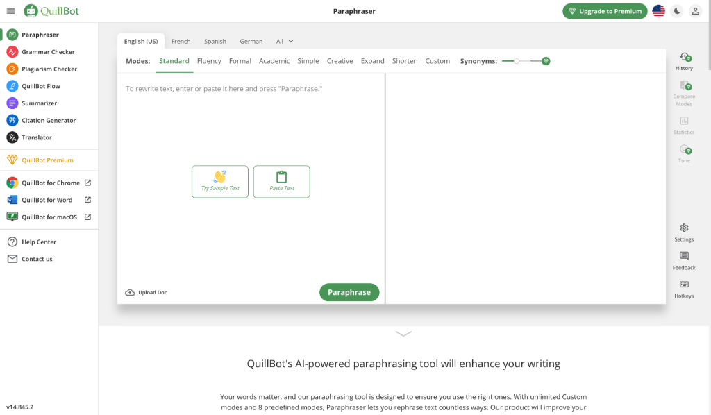Open QuillBot Flow

tap(49, 86)
